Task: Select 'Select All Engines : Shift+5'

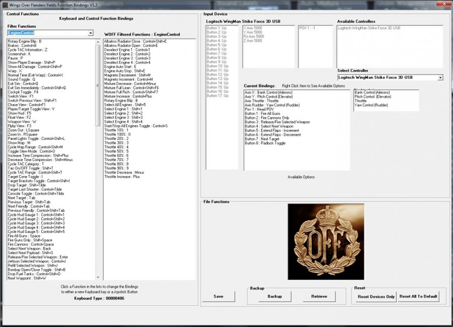Action: [x=125, y=105]
